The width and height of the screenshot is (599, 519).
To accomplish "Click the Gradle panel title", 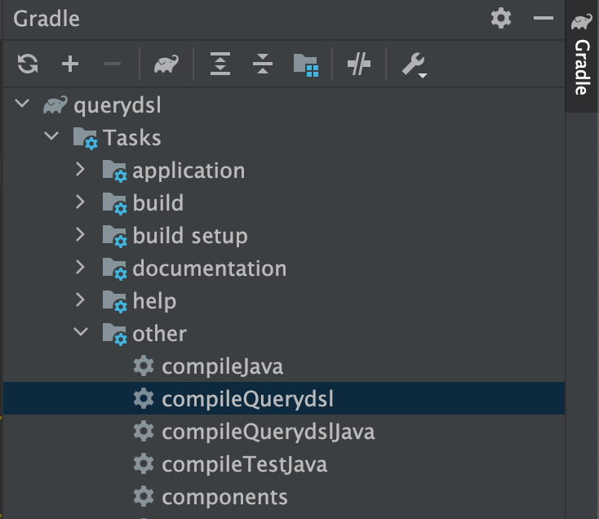I will (x=47, y=19).
